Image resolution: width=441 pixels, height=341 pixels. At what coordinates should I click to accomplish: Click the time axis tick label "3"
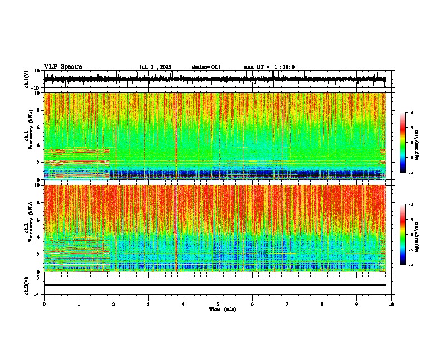(x=148, y=304)
